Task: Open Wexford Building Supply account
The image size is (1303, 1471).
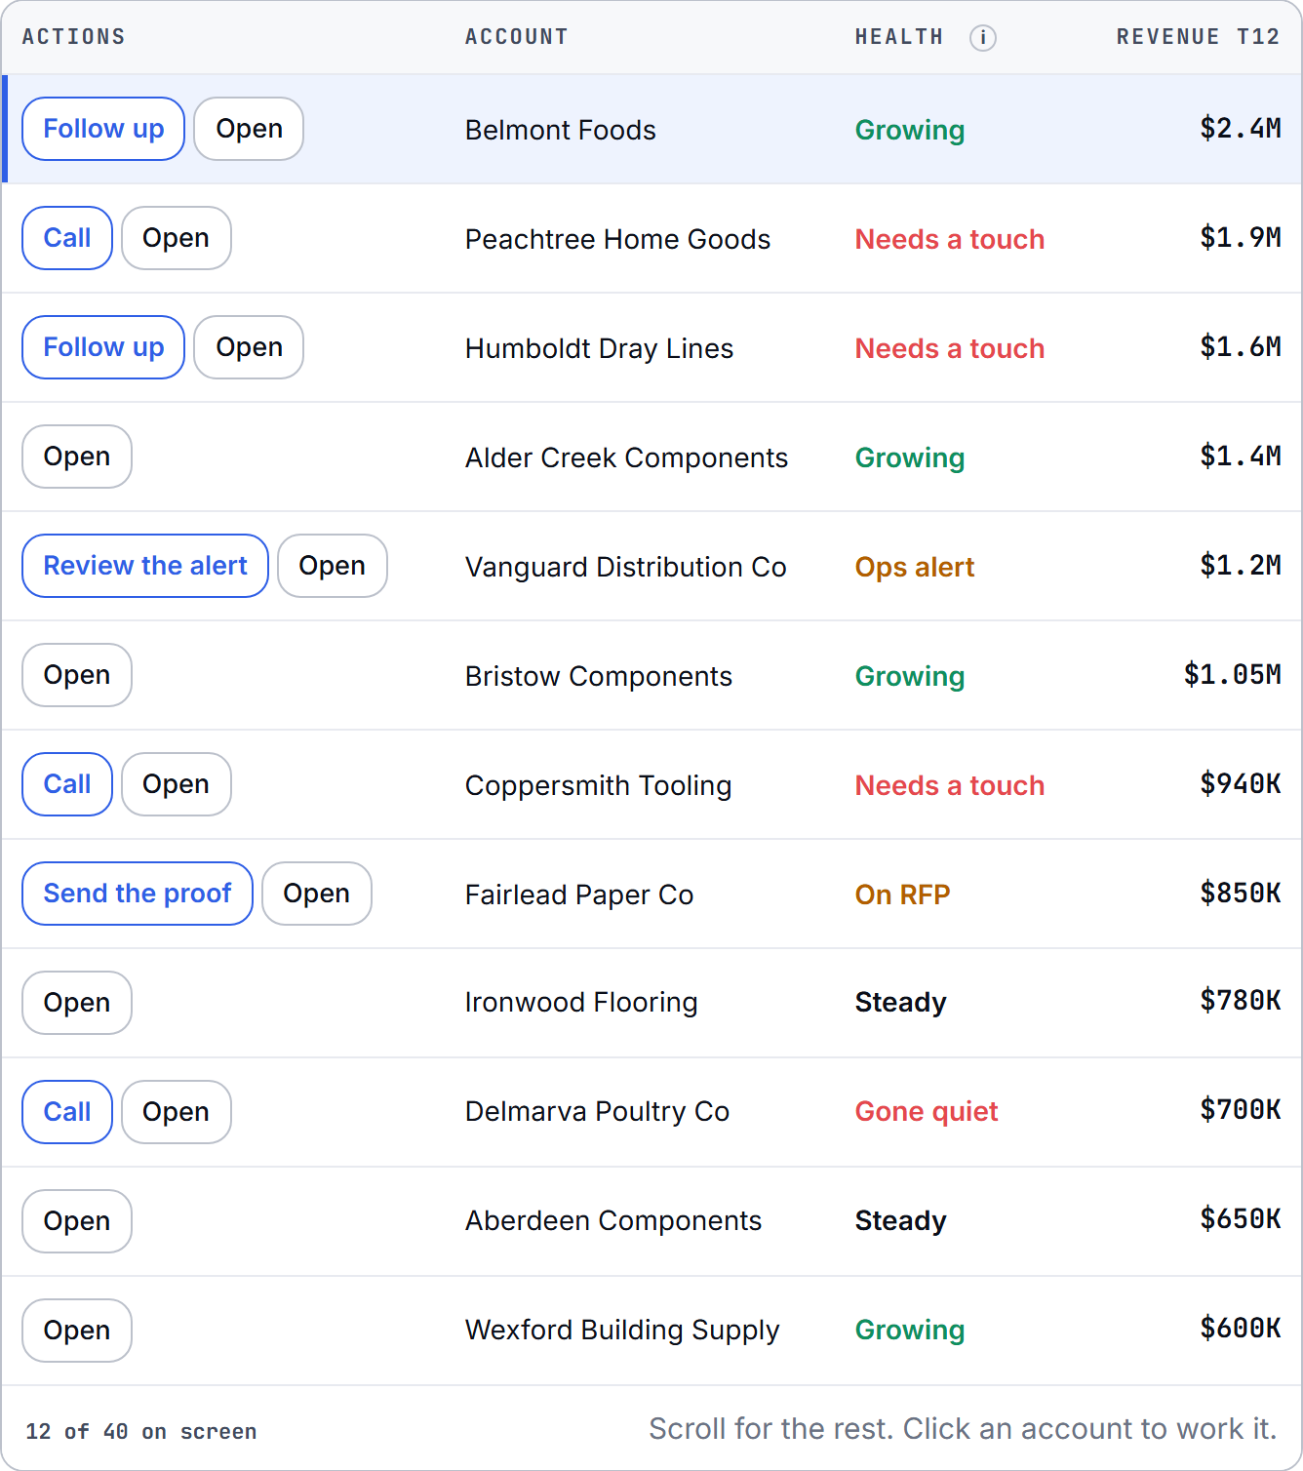Action: click(x=77, y=1331)
